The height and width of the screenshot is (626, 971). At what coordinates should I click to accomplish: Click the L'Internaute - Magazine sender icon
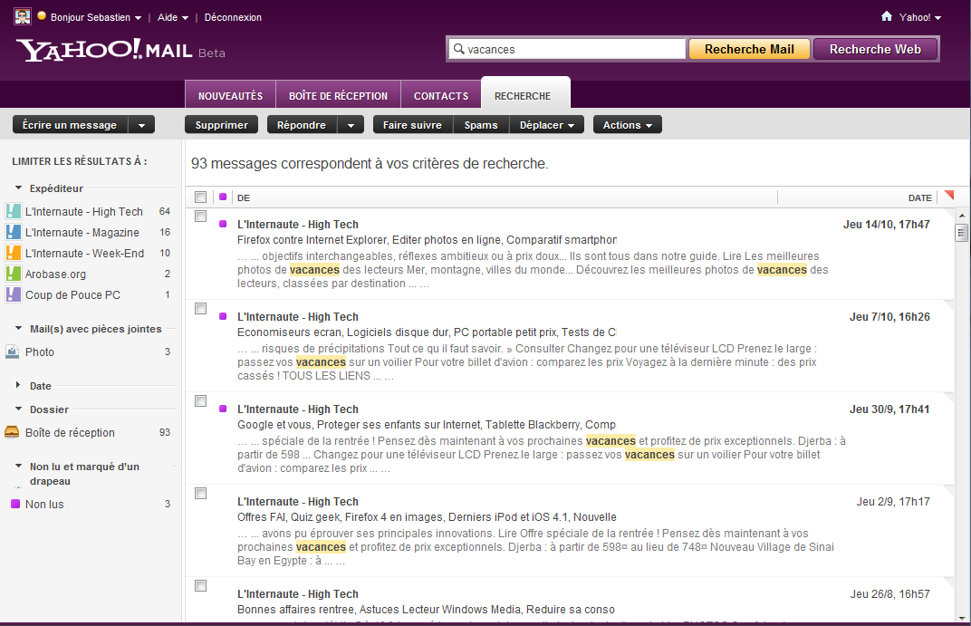point(13,232)
